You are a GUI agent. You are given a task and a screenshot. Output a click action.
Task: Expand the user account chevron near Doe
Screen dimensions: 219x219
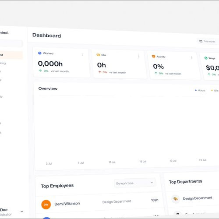pyautogui.click(x=22, y=211)
